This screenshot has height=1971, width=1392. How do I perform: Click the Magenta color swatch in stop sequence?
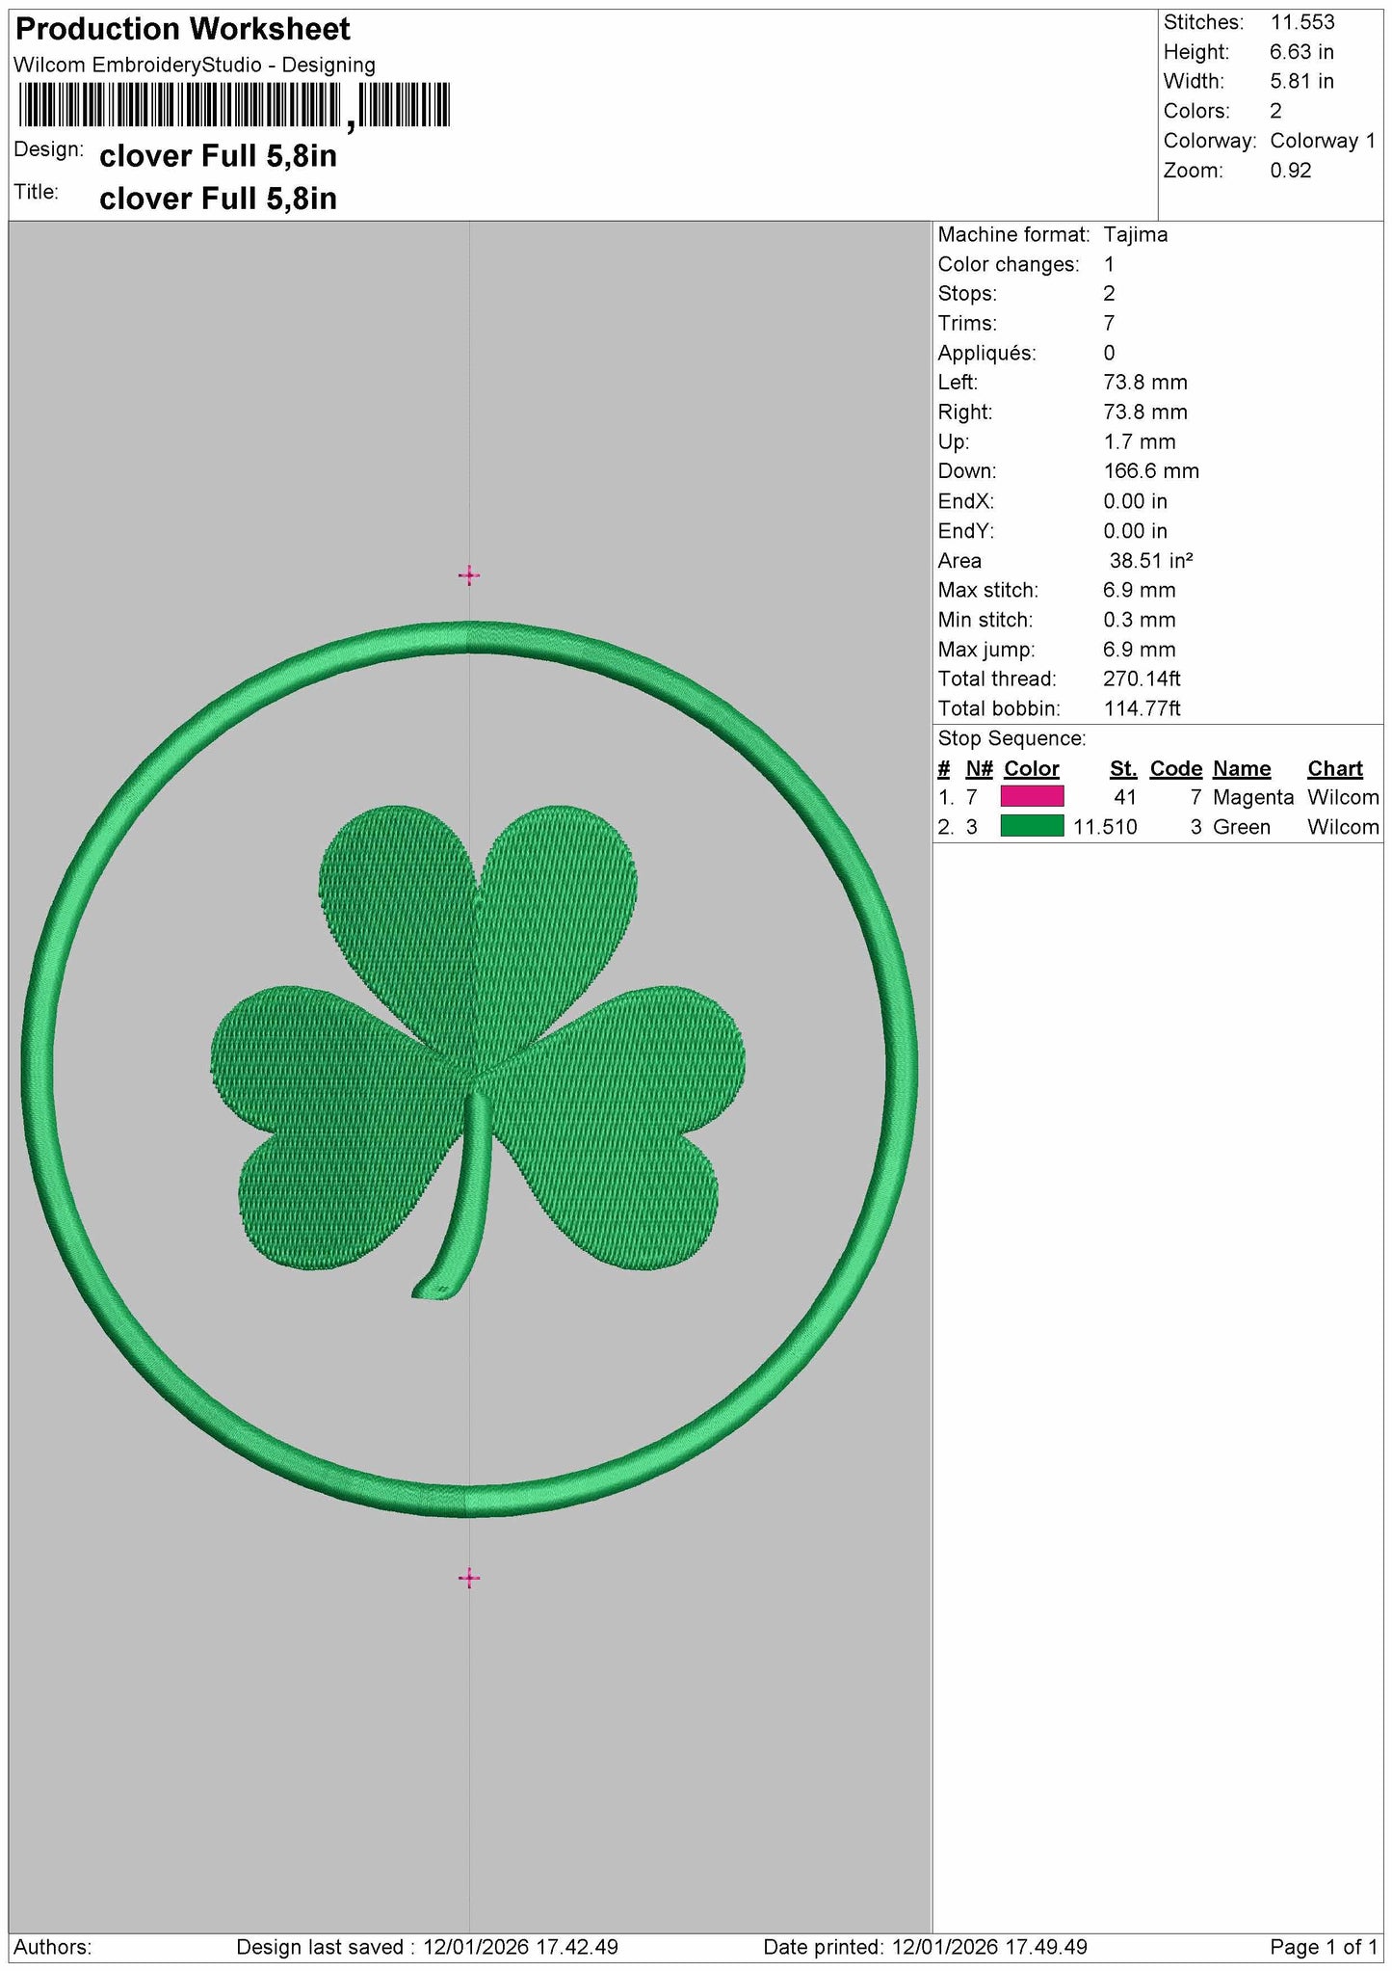[1032, 796]
